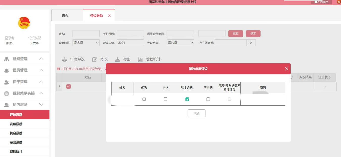This screenshot has width=341, height=157.
Task: Click the 年度评议 scales icon
Action: coord(65,60)
